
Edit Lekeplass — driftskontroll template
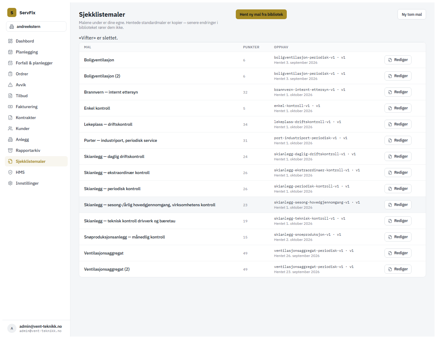point(398,124)
